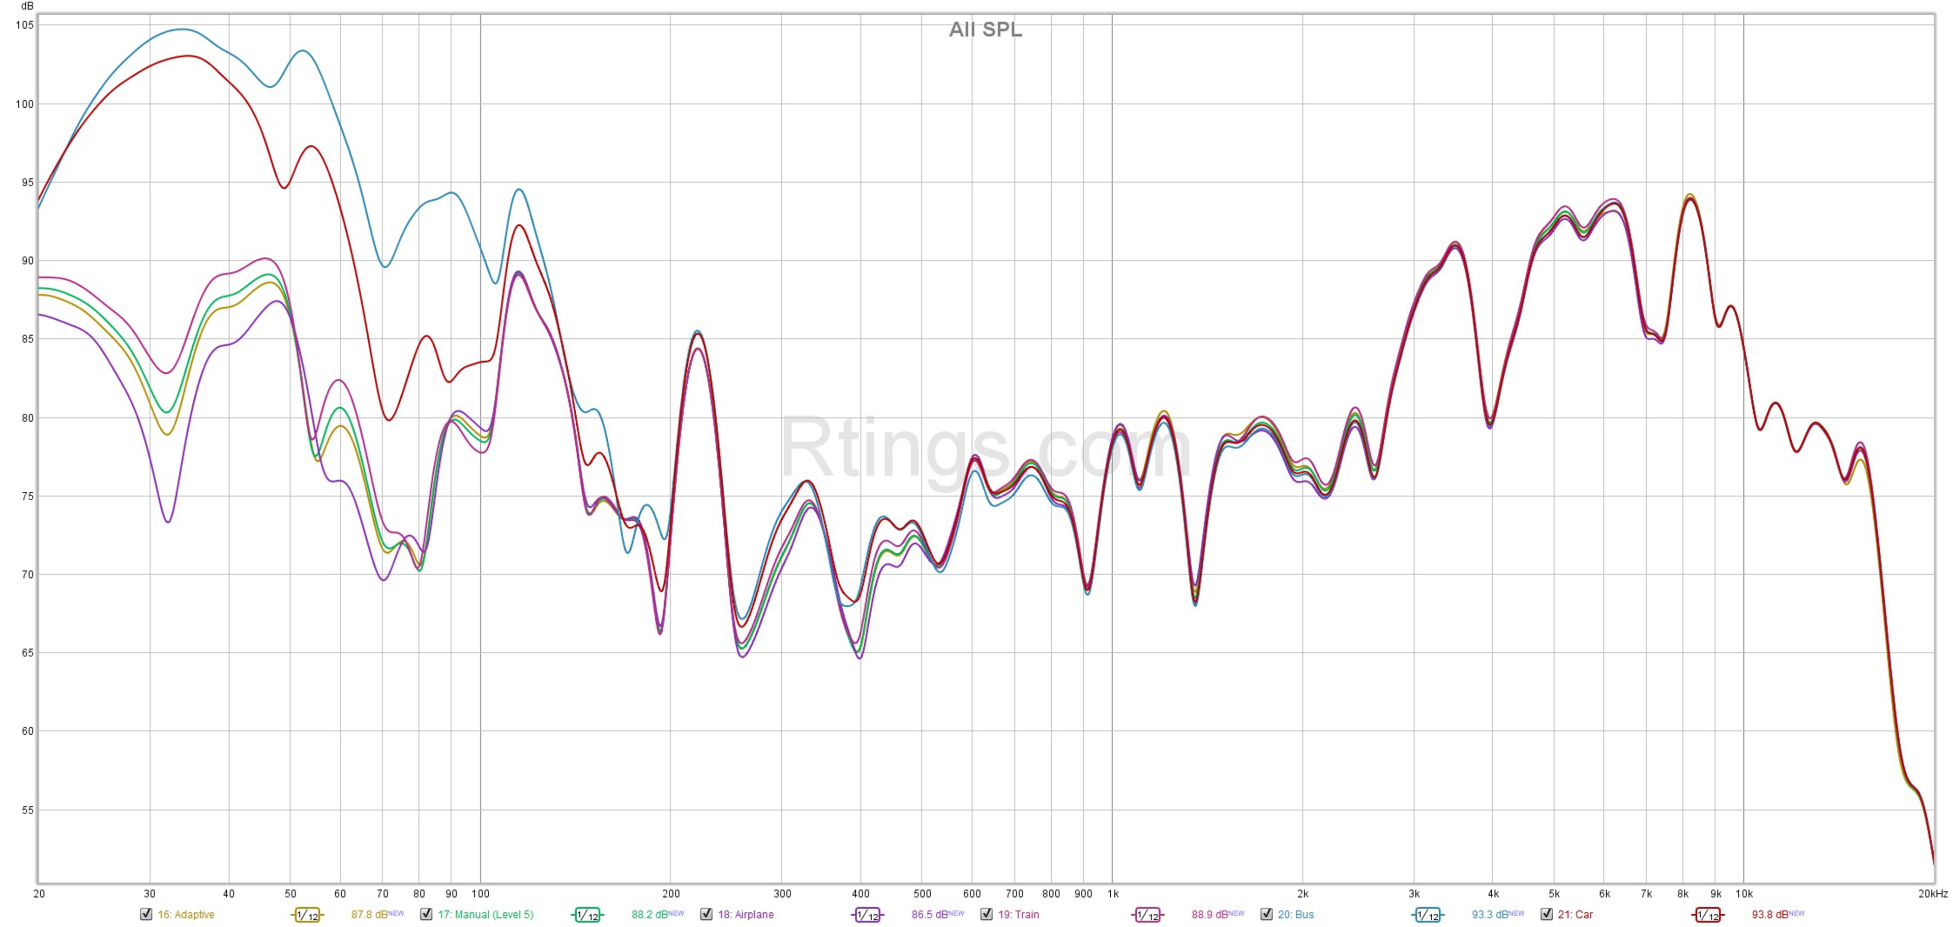Click the 93.8 dB value for Car

point(1769,915)
